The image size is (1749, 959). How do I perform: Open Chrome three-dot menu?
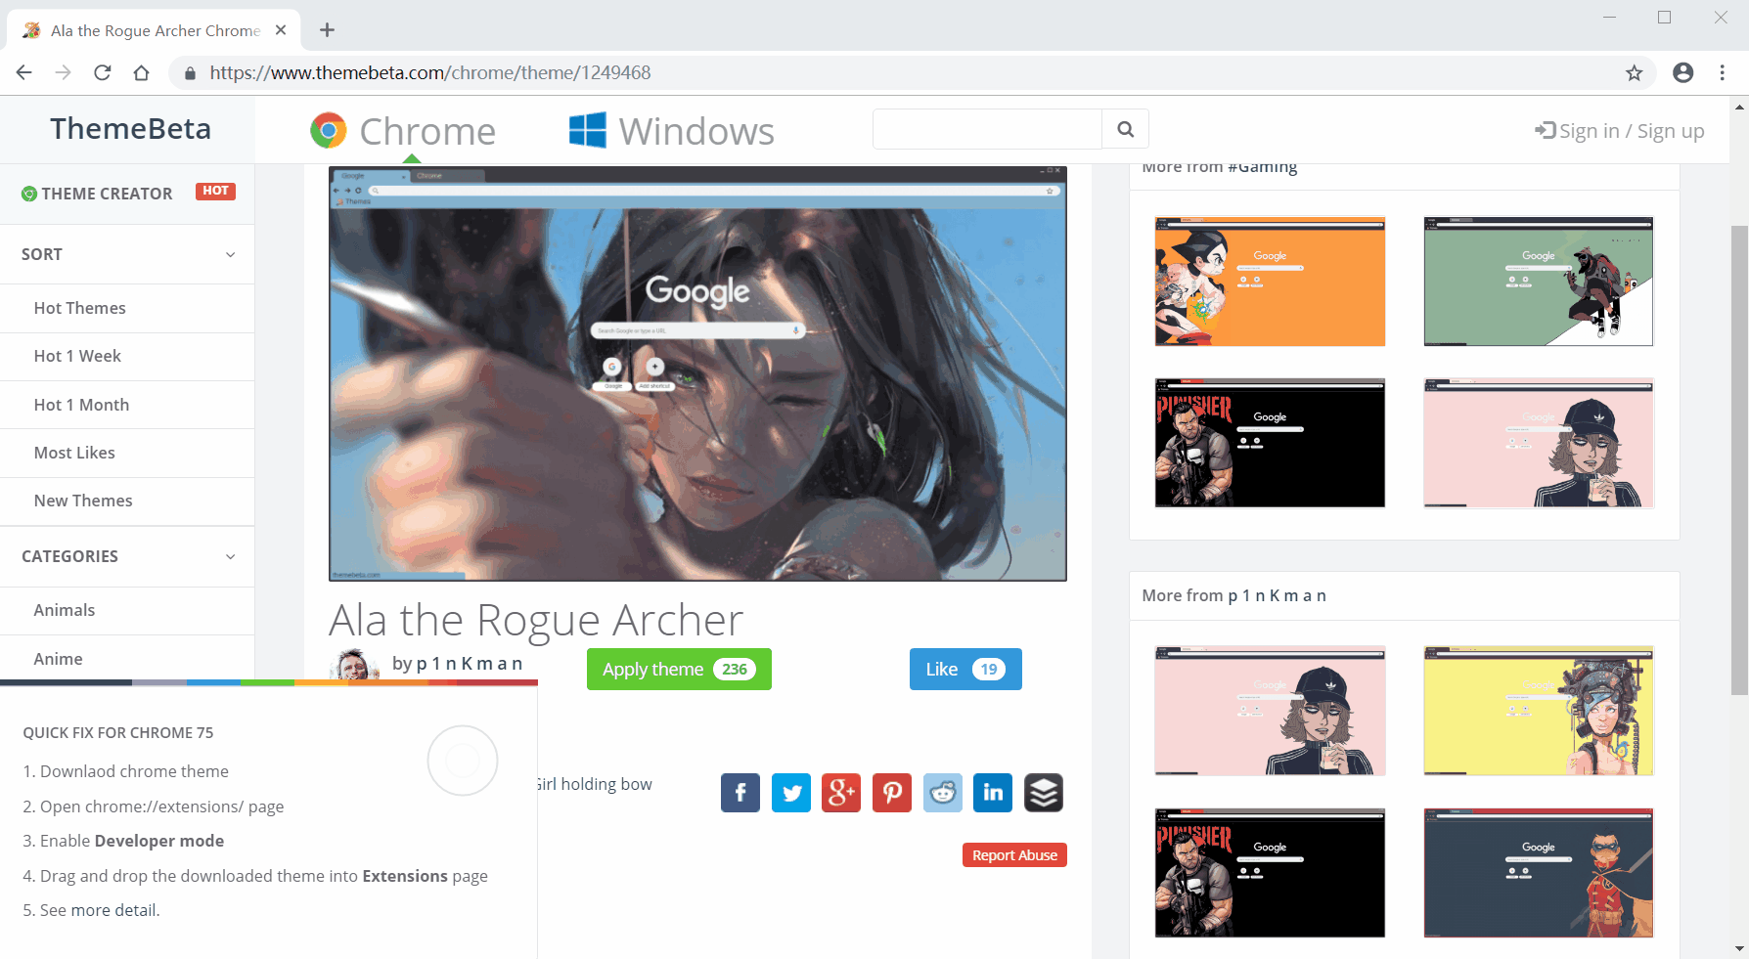click(1723, 72)
